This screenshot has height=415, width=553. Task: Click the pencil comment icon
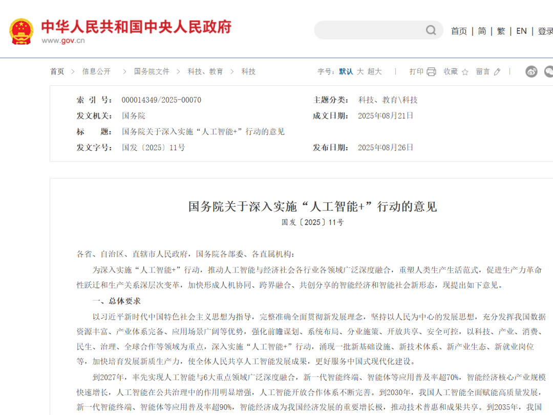pos(497,72)
